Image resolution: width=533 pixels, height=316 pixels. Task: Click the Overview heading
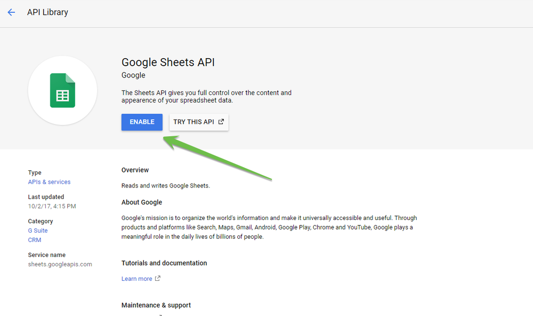pyautogui.click(x=135, y=170)
